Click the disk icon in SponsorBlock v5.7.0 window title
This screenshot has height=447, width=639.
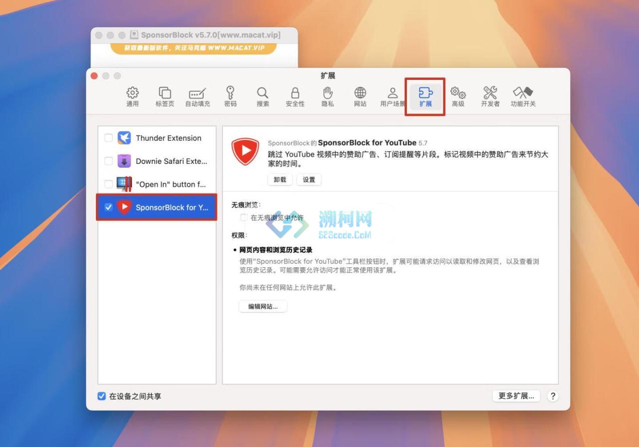click(x=134, y=35)
